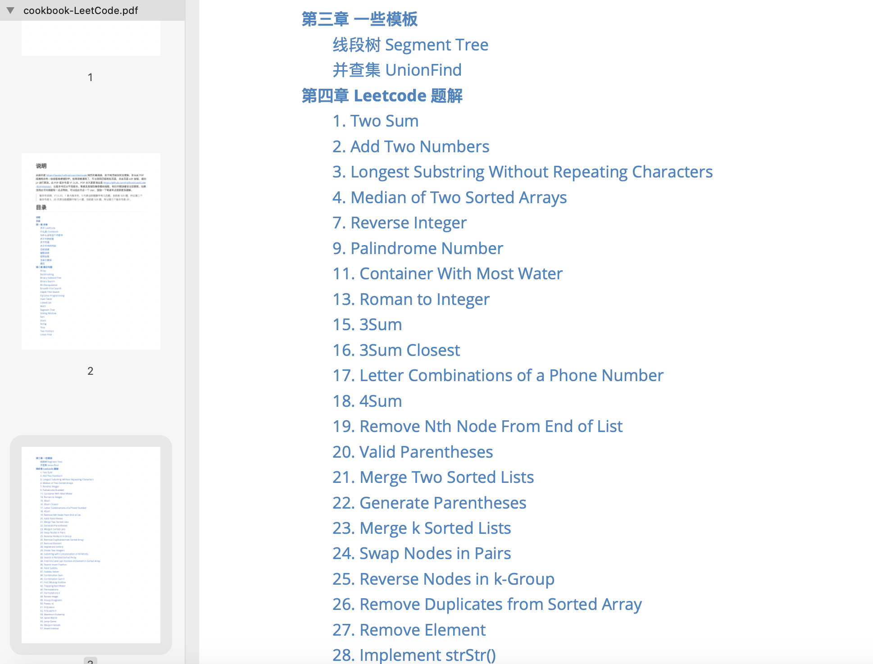
Task: Open the 22. Generate Parentheses link
Action: coord(429,503)
